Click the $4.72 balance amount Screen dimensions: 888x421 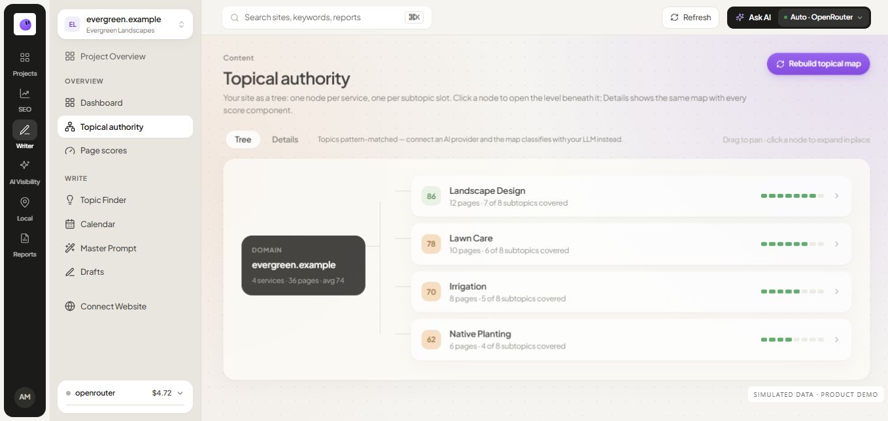coord(162,393)
